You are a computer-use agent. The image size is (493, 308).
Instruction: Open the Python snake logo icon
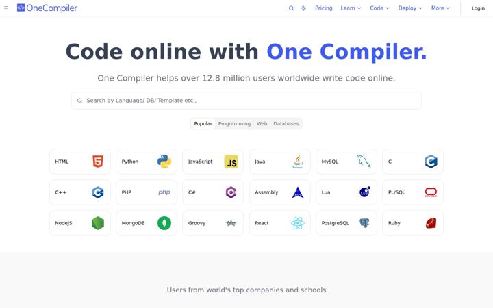(x=164, y=162)
